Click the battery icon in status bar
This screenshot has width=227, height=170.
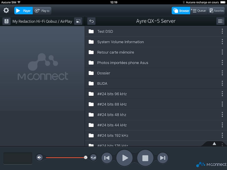pyautogui.click(x=223, y=2)
